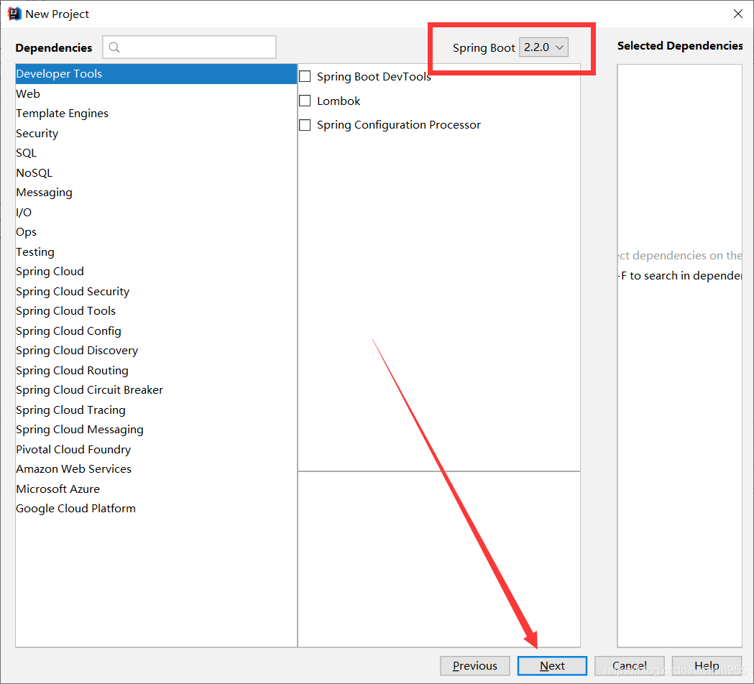The width and height of the screenshot is (754, 684).
Task: Open Help for this dialog
Action: (x=707, y=666)
